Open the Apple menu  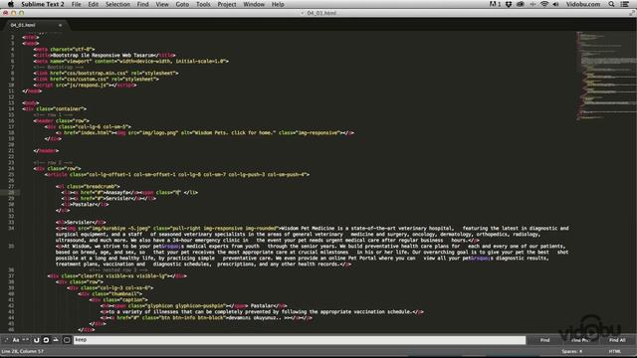[11, 4]
